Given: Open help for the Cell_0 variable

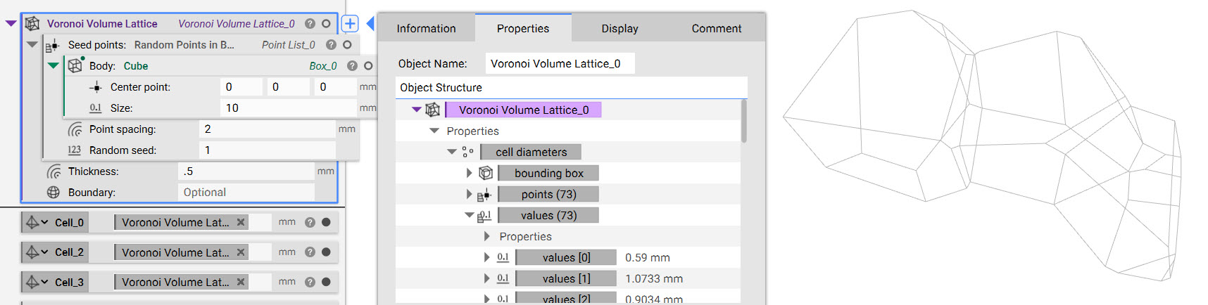Looking at the screenshot, I should (310, 222).
